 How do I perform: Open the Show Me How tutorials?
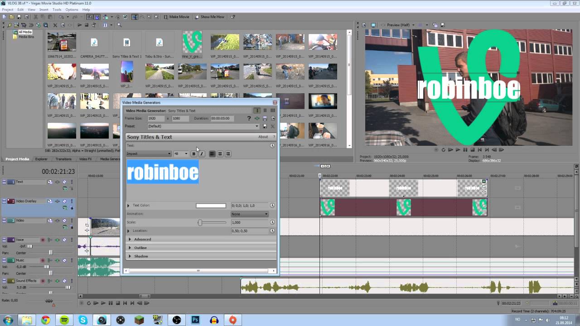pyautogui.click(x=210, y=17)
